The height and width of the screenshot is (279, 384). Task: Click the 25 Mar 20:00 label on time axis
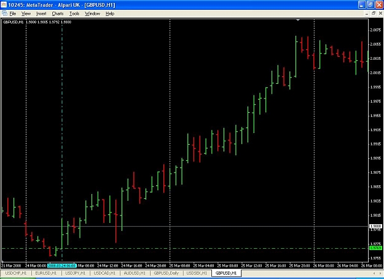pos(299,265)
